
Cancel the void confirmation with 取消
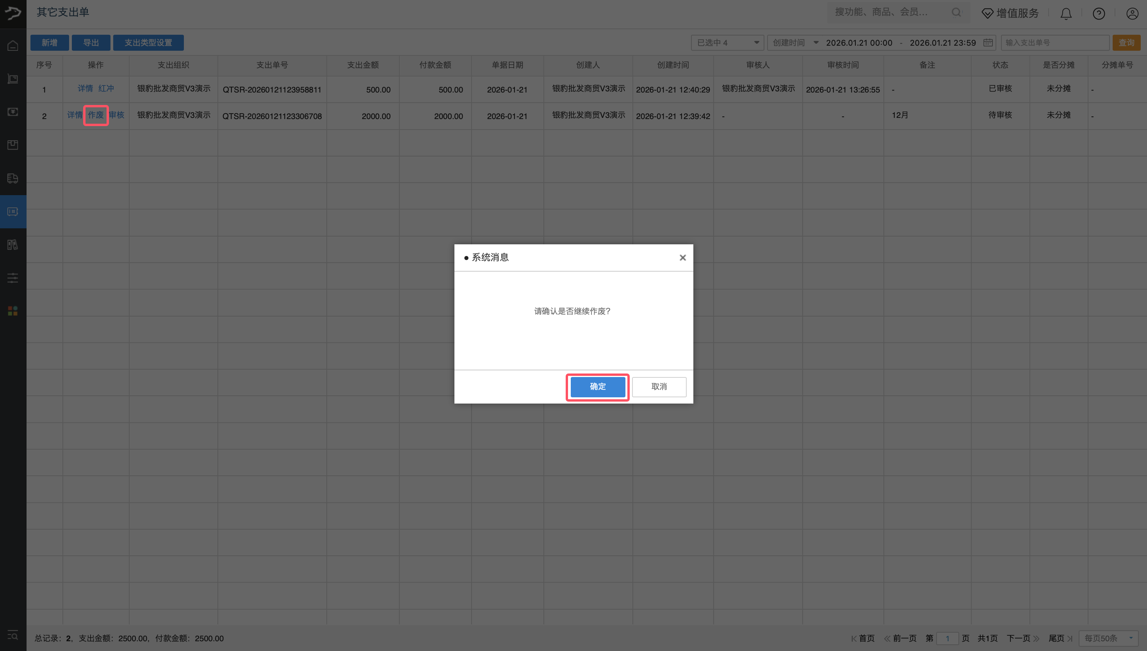[659, 387]
